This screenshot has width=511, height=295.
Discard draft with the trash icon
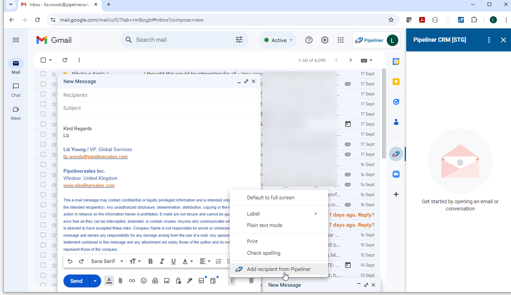click(x=251, y=281)
